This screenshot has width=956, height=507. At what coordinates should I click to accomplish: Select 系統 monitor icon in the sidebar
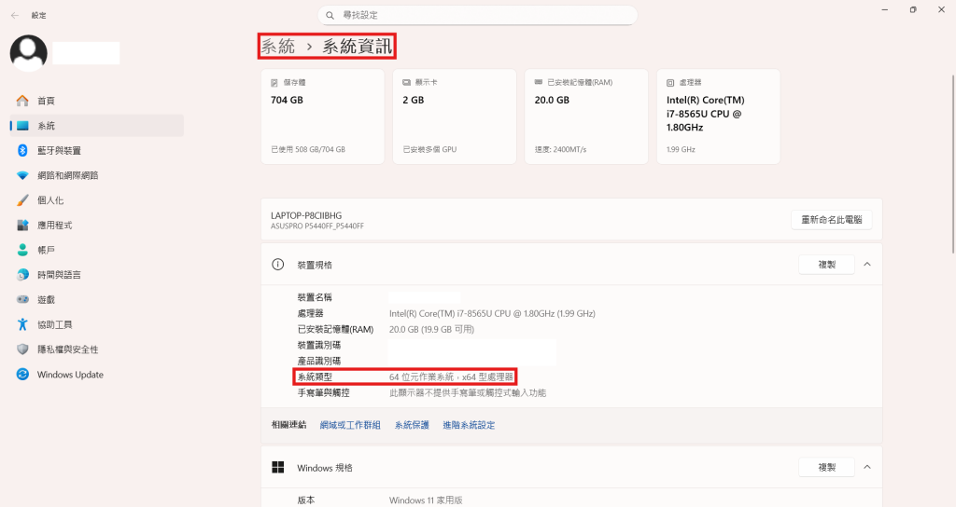22,126
